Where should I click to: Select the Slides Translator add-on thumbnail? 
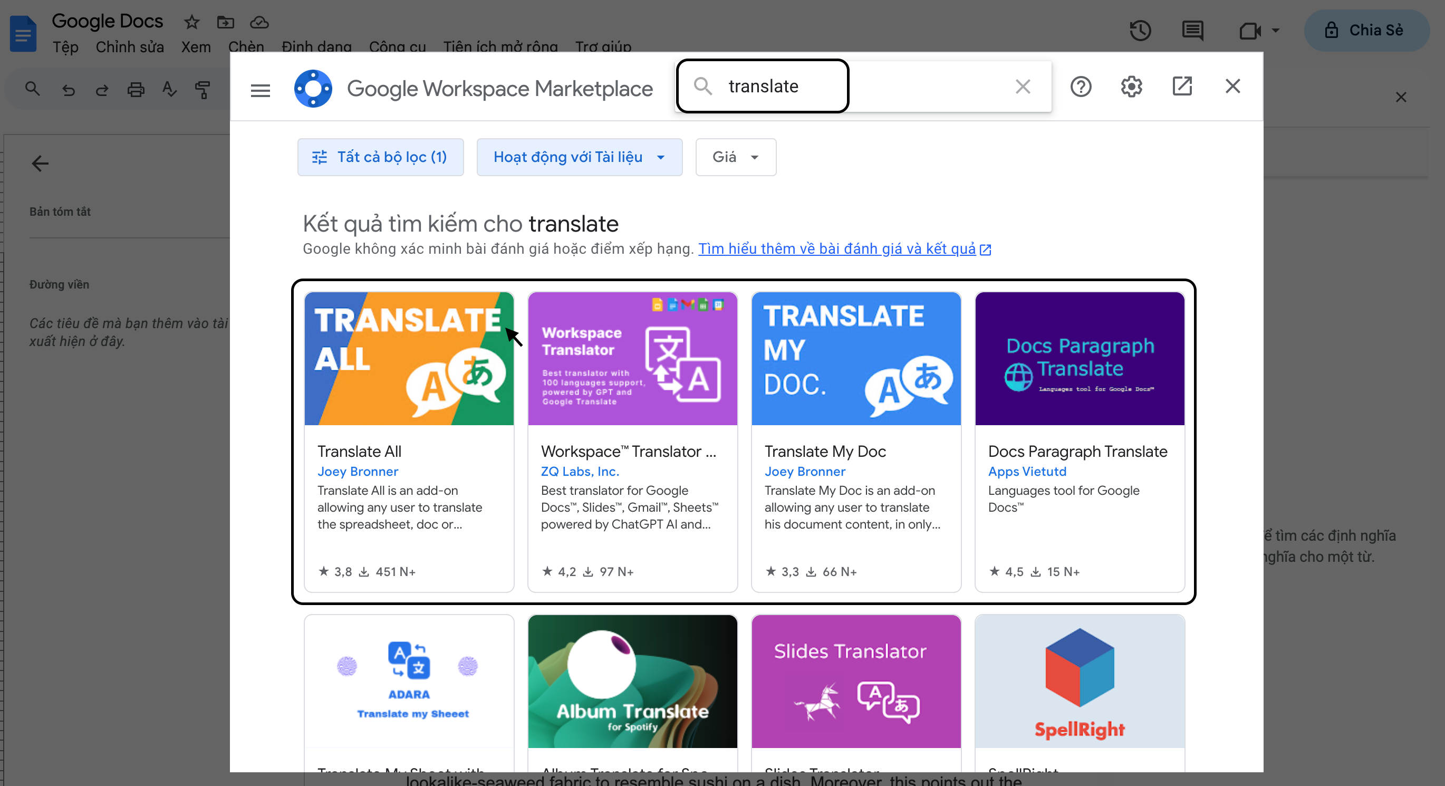pyautogui.click(x=855, y=680)
